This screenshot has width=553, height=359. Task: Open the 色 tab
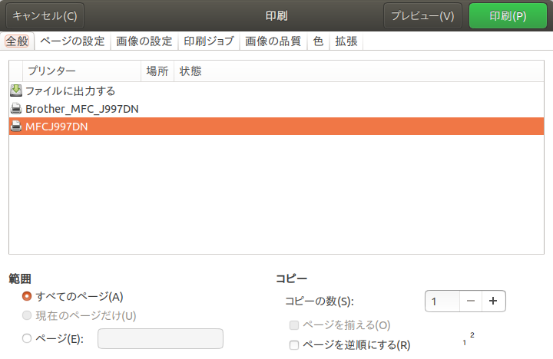coord(318,41)
